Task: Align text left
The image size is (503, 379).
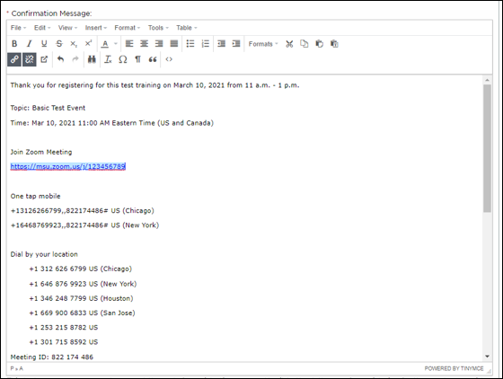Action: pyautogui.click(x=129, y=44)
